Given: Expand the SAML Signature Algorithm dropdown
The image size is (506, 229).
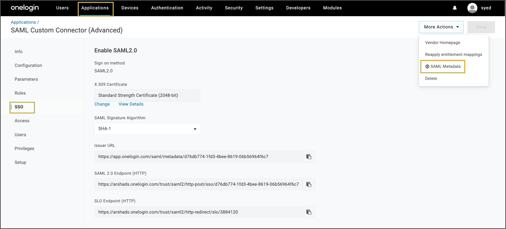Looking at the screenshot, I should click(147, 129).
